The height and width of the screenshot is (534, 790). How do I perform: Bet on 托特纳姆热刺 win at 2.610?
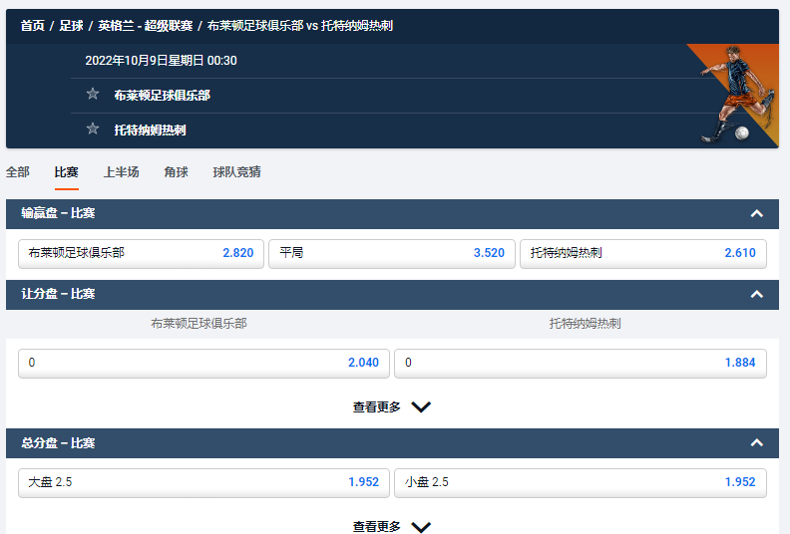(643, 253)
